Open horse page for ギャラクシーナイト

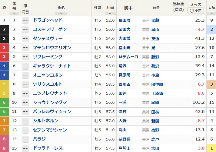coord(52,66)
